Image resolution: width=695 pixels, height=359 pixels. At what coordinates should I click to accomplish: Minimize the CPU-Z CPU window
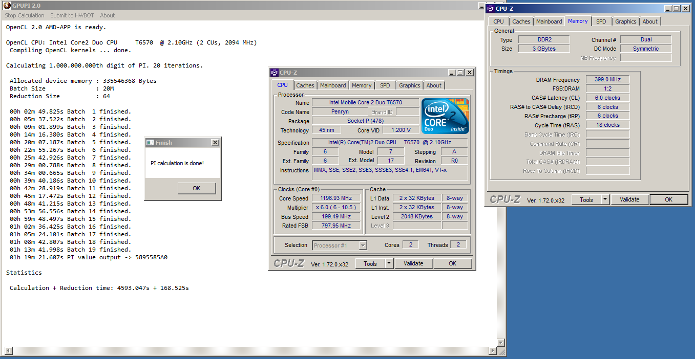452,73
